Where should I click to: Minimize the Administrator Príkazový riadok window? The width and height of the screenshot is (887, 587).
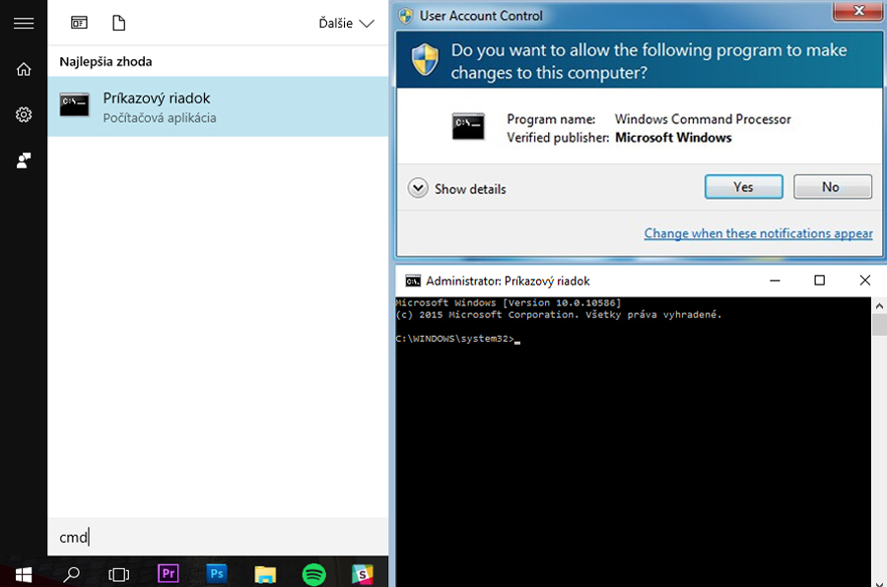(x=775, y=281)
